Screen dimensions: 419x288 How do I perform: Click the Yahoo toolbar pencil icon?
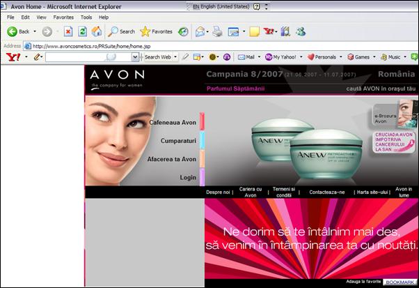click(x=37, y=56)
